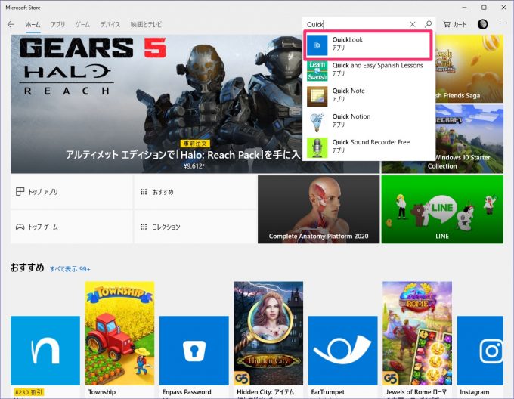Open コレクション tile

coord(195,227)
